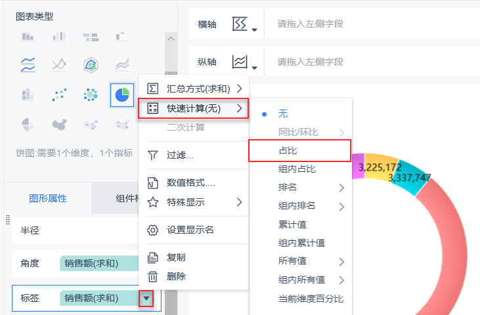Click the purple donut chart segment
Image resolution: width=480 pixels, height=315 pixels.
click(x=358, y=166)
